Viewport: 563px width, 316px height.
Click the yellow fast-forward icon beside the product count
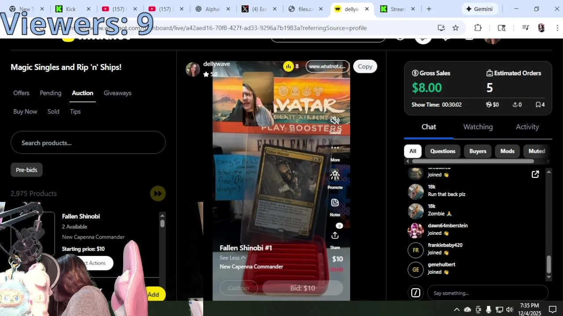157,194
